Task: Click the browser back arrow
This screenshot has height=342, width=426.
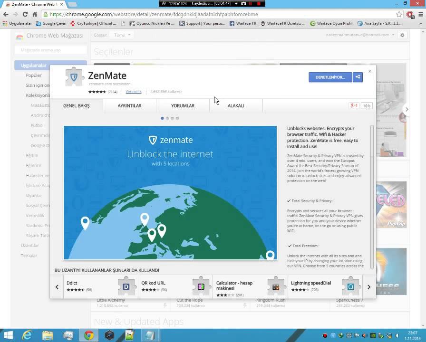Action: pos(6,14)
